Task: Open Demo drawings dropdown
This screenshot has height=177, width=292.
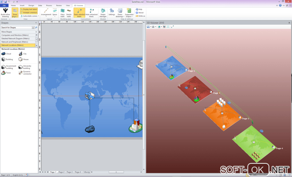Action: click(x=120, y=13)
